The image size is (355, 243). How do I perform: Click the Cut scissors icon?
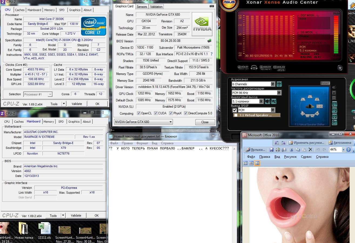click(x=292, y=150)
